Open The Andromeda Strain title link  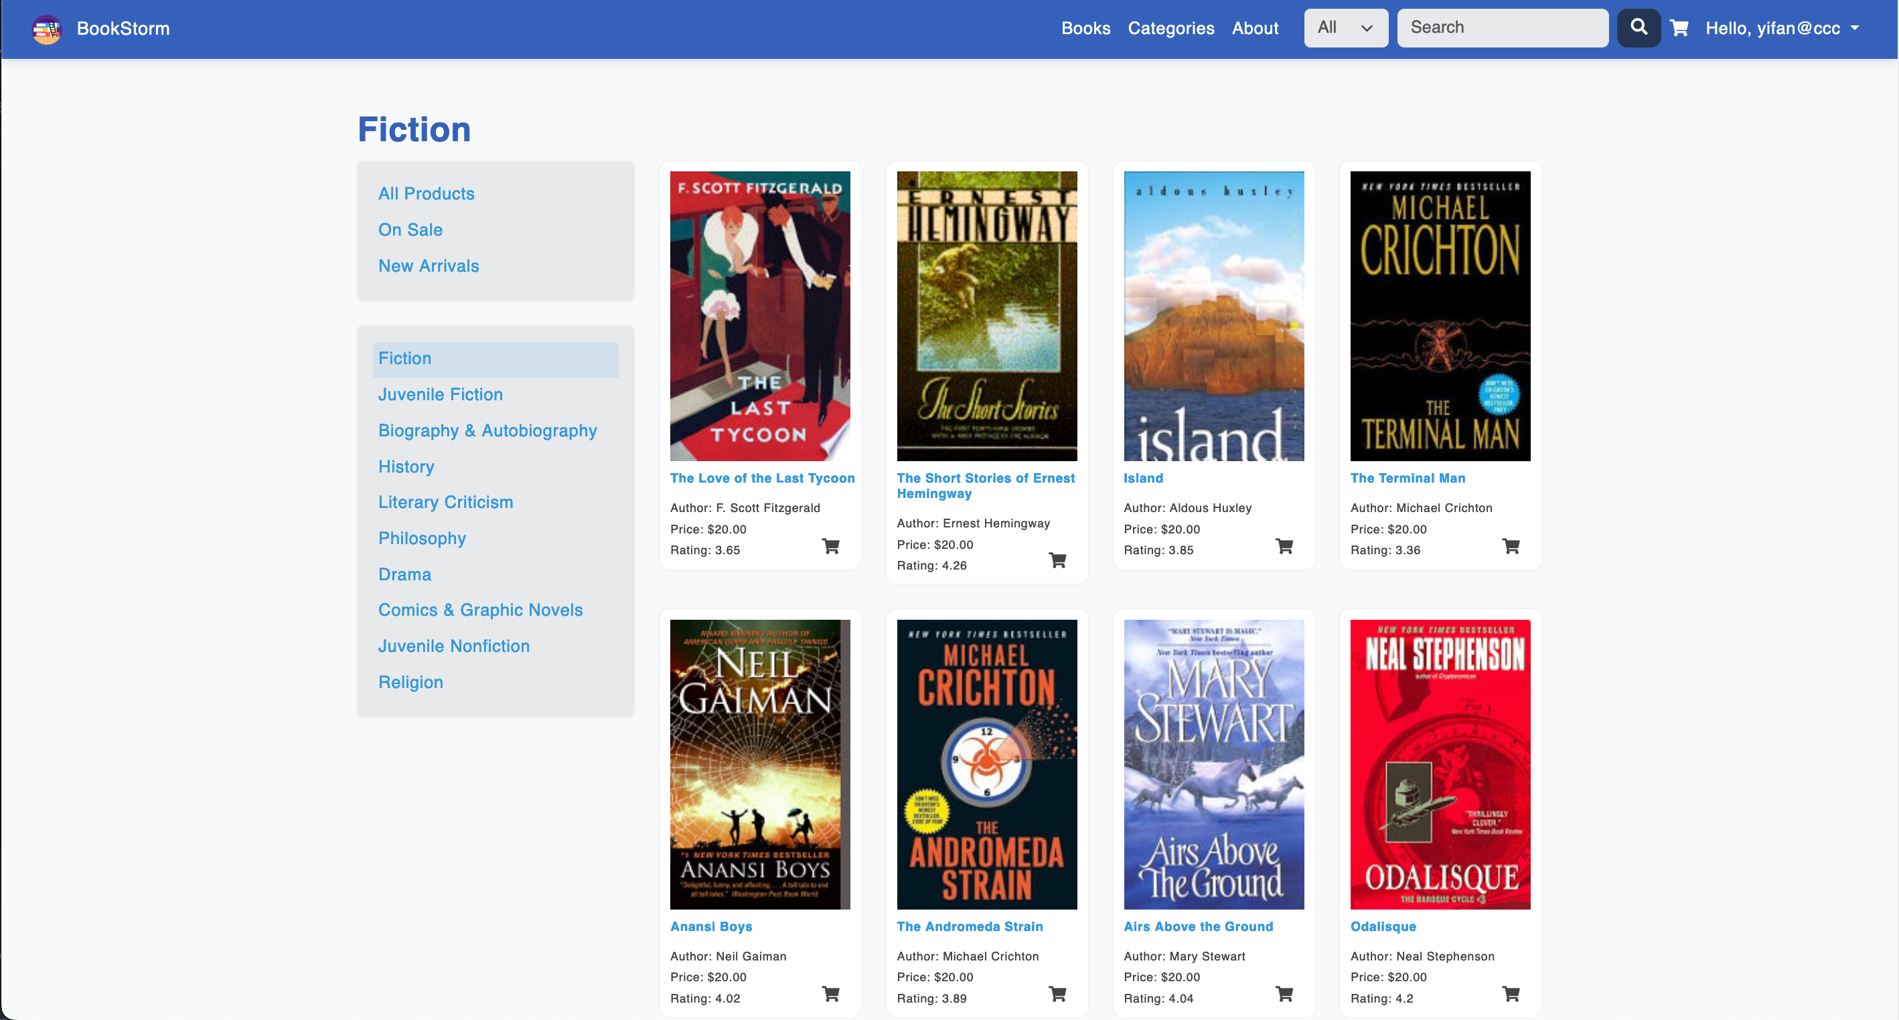(970, 926)
